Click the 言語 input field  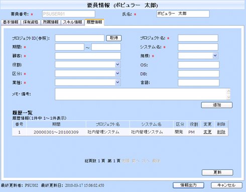pos(198,83)
